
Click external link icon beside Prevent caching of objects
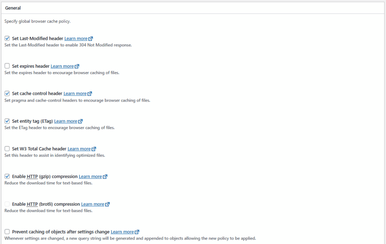tap(137, 232)
